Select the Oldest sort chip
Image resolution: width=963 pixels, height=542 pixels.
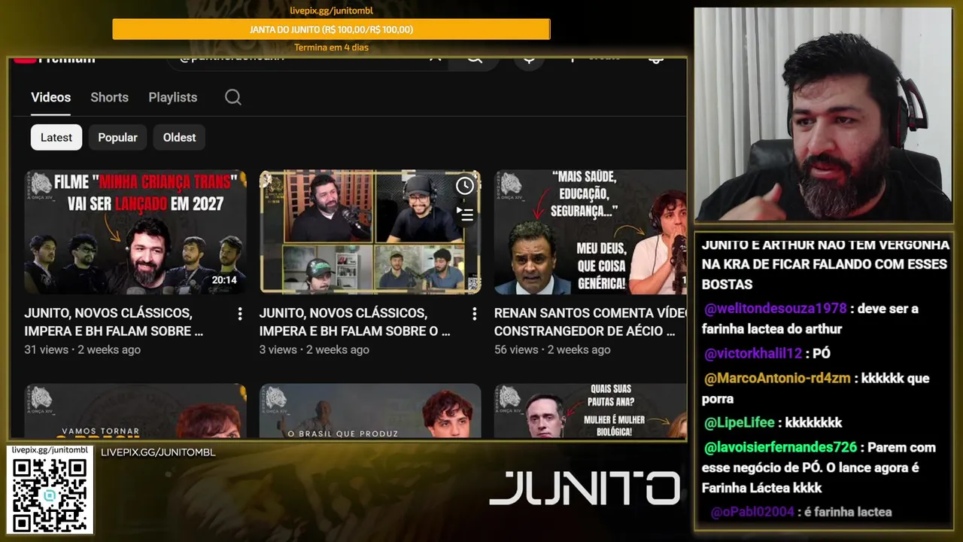coord(179,137)
